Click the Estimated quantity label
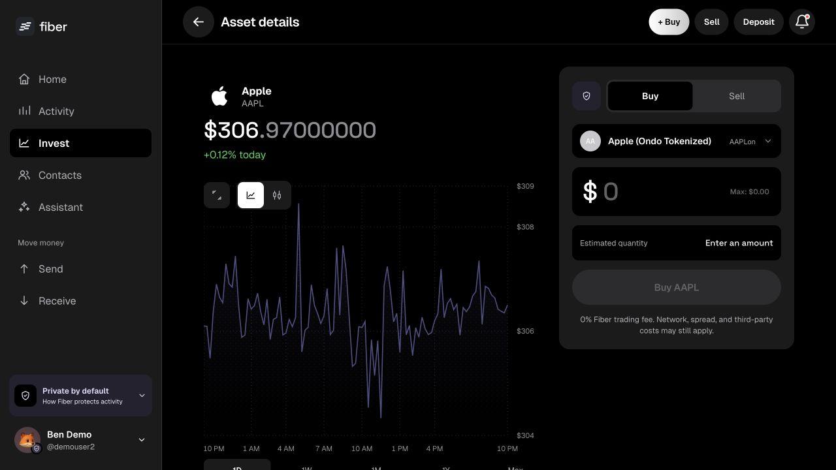Viewport: 836px width, 470px height. pyautogui.click(x=614, y=243)
